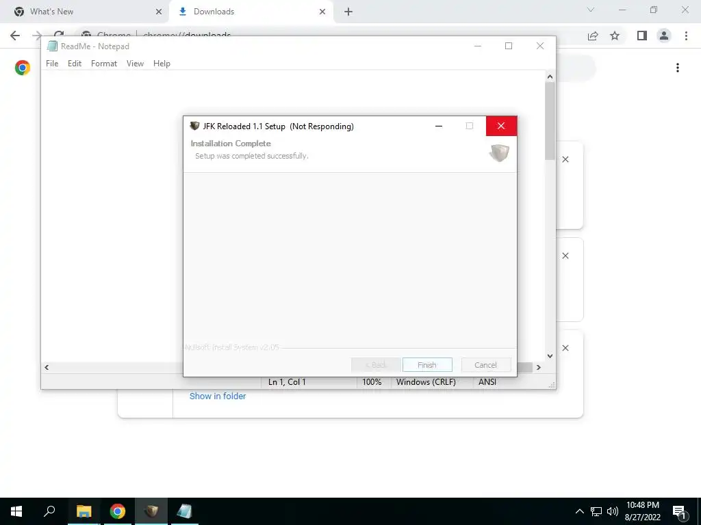
Task: Close the Downloads tab
Action: coord(322,12)
